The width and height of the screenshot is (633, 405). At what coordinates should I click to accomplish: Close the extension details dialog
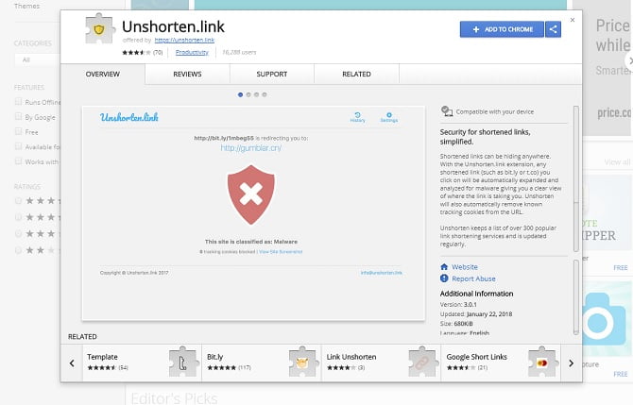pos(573,20)
